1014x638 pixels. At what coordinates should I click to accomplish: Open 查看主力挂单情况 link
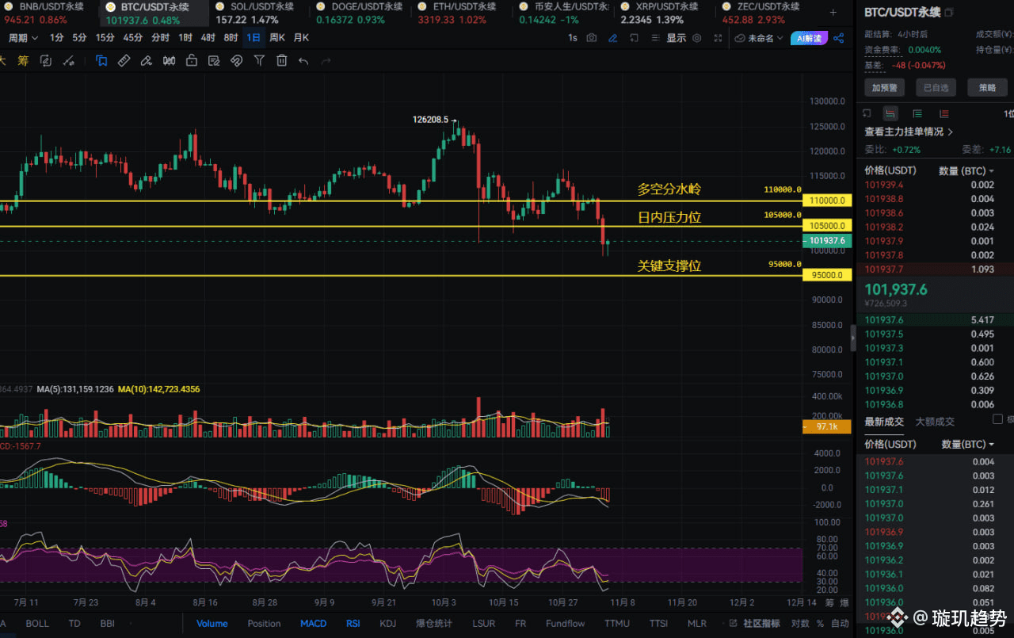909,132
